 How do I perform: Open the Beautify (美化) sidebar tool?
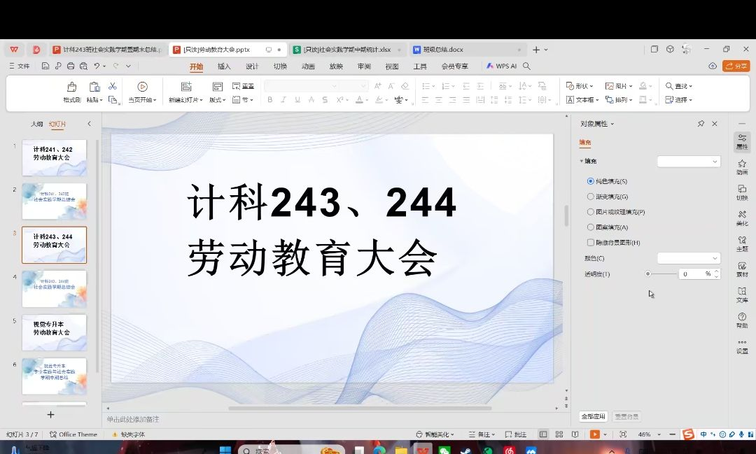coord(742,218)
